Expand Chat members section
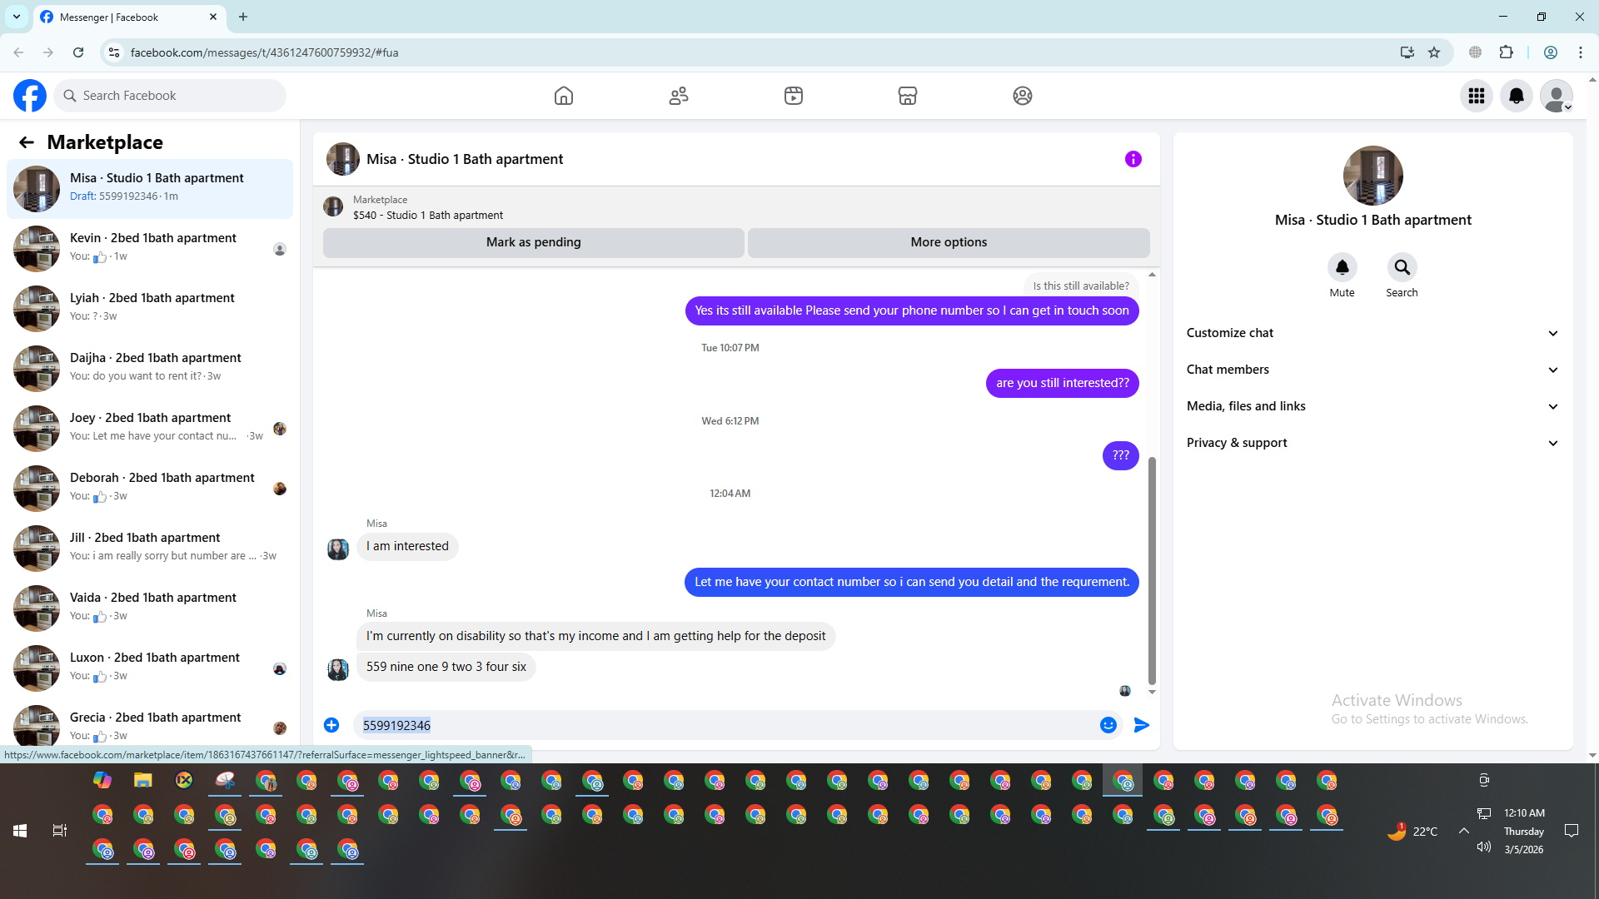The height and width of the screenshot is (899, 1599). (x=1372, y=370)
